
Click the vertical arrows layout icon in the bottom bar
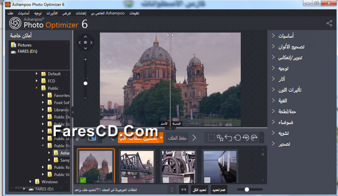(x=172, y=189)
